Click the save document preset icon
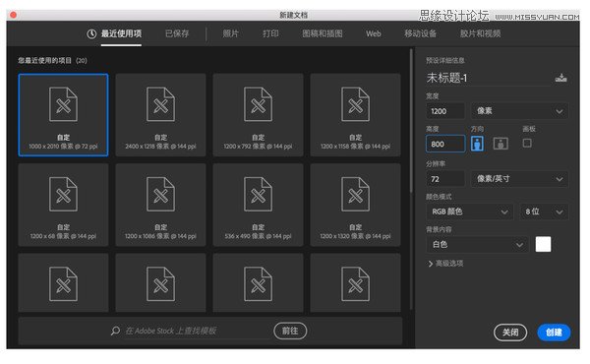The height and width of the screenshot is (364, 590). pyautogui.click(x=560, y=78)
